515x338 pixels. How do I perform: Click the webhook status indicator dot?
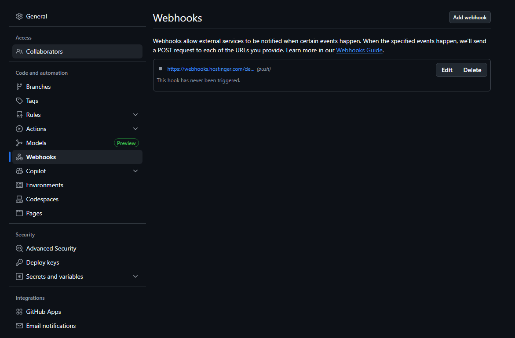pos(161,69)
